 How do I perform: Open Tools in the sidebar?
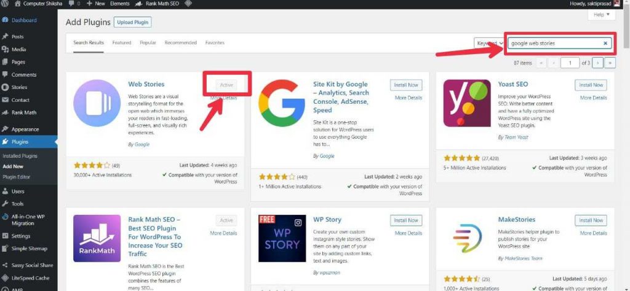pyautogui.click(x=17, y=204)
